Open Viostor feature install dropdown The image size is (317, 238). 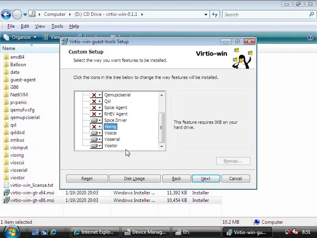[x=96, y=146]
